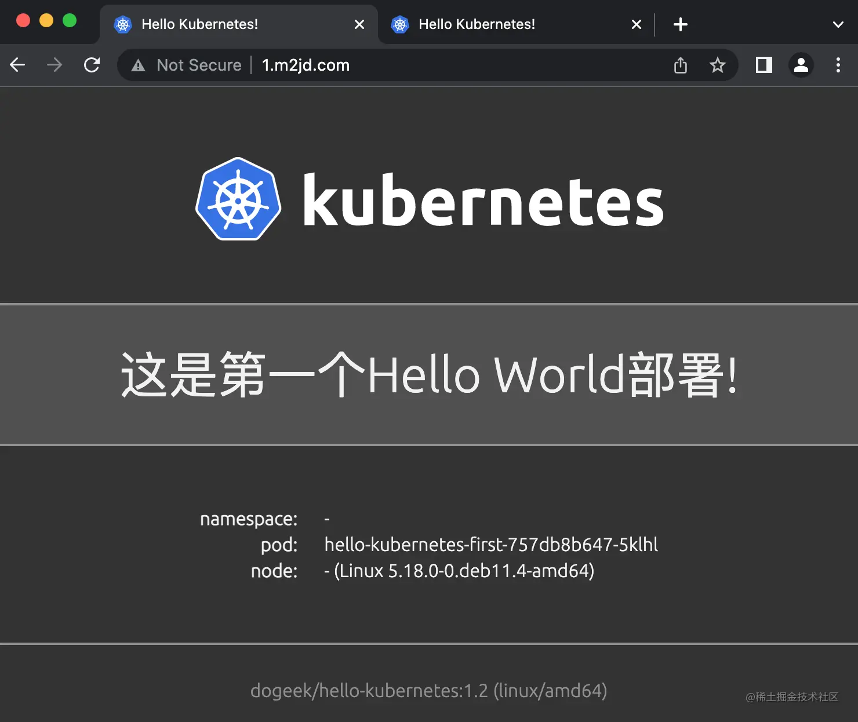Close the first Hello Kubernetes! tab

(x=359, y=24)
